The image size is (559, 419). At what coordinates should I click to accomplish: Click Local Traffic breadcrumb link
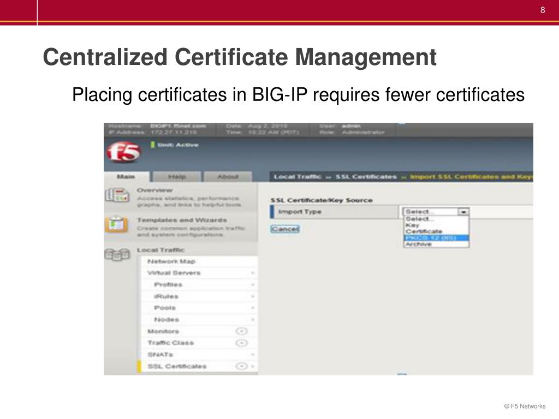(298, 177)
